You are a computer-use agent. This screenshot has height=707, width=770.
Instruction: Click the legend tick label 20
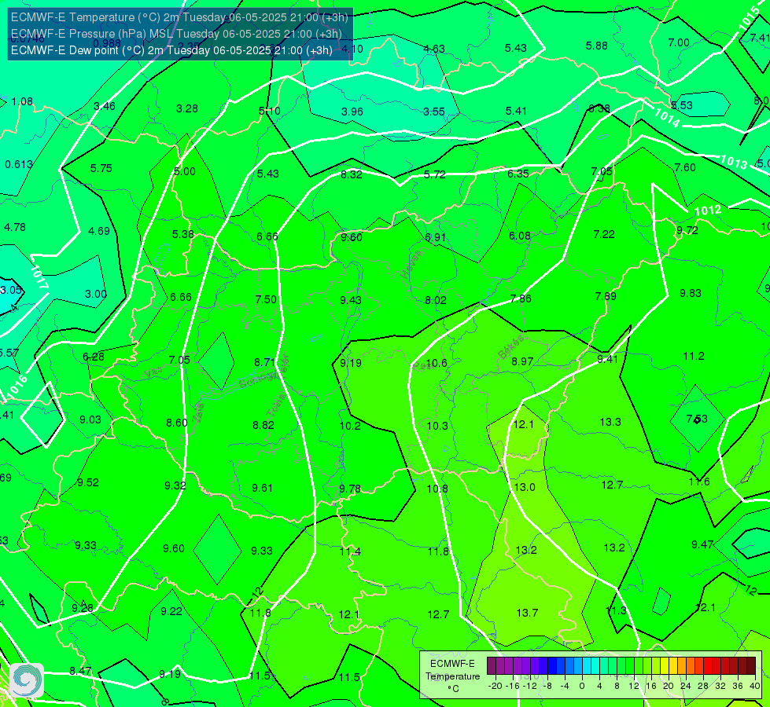tap(668, 686)
